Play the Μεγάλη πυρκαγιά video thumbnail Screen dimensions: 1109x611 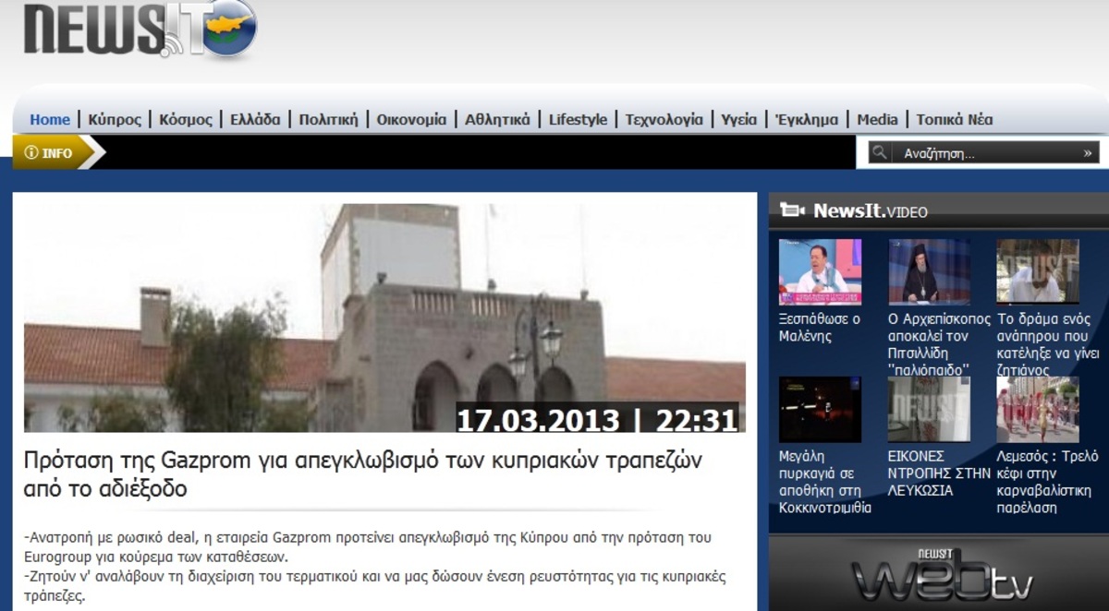click(x=820, y=409)
